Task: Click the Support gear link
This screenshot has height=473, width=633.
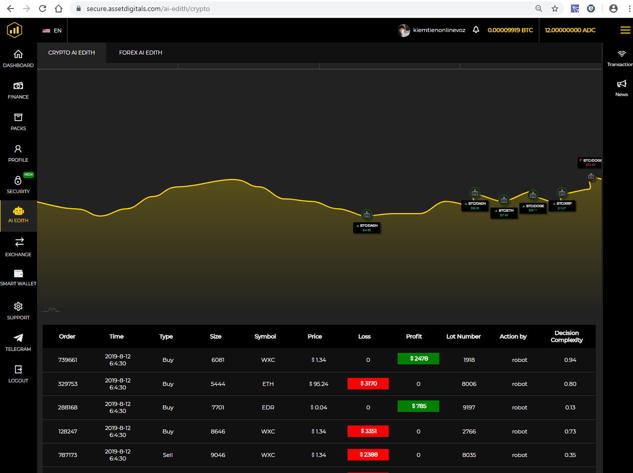Action: (x=18, y=307)
